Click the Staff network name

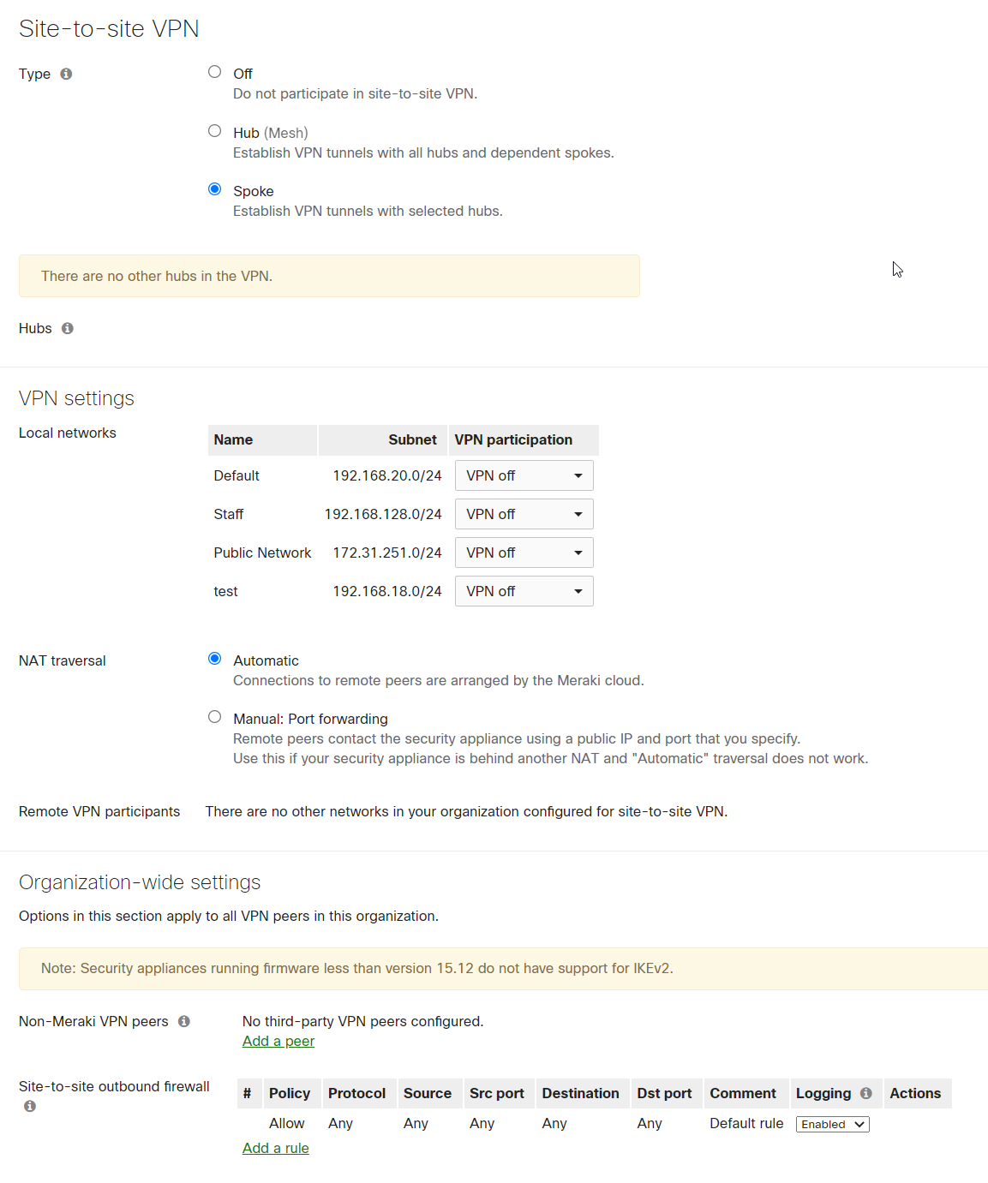229,514
